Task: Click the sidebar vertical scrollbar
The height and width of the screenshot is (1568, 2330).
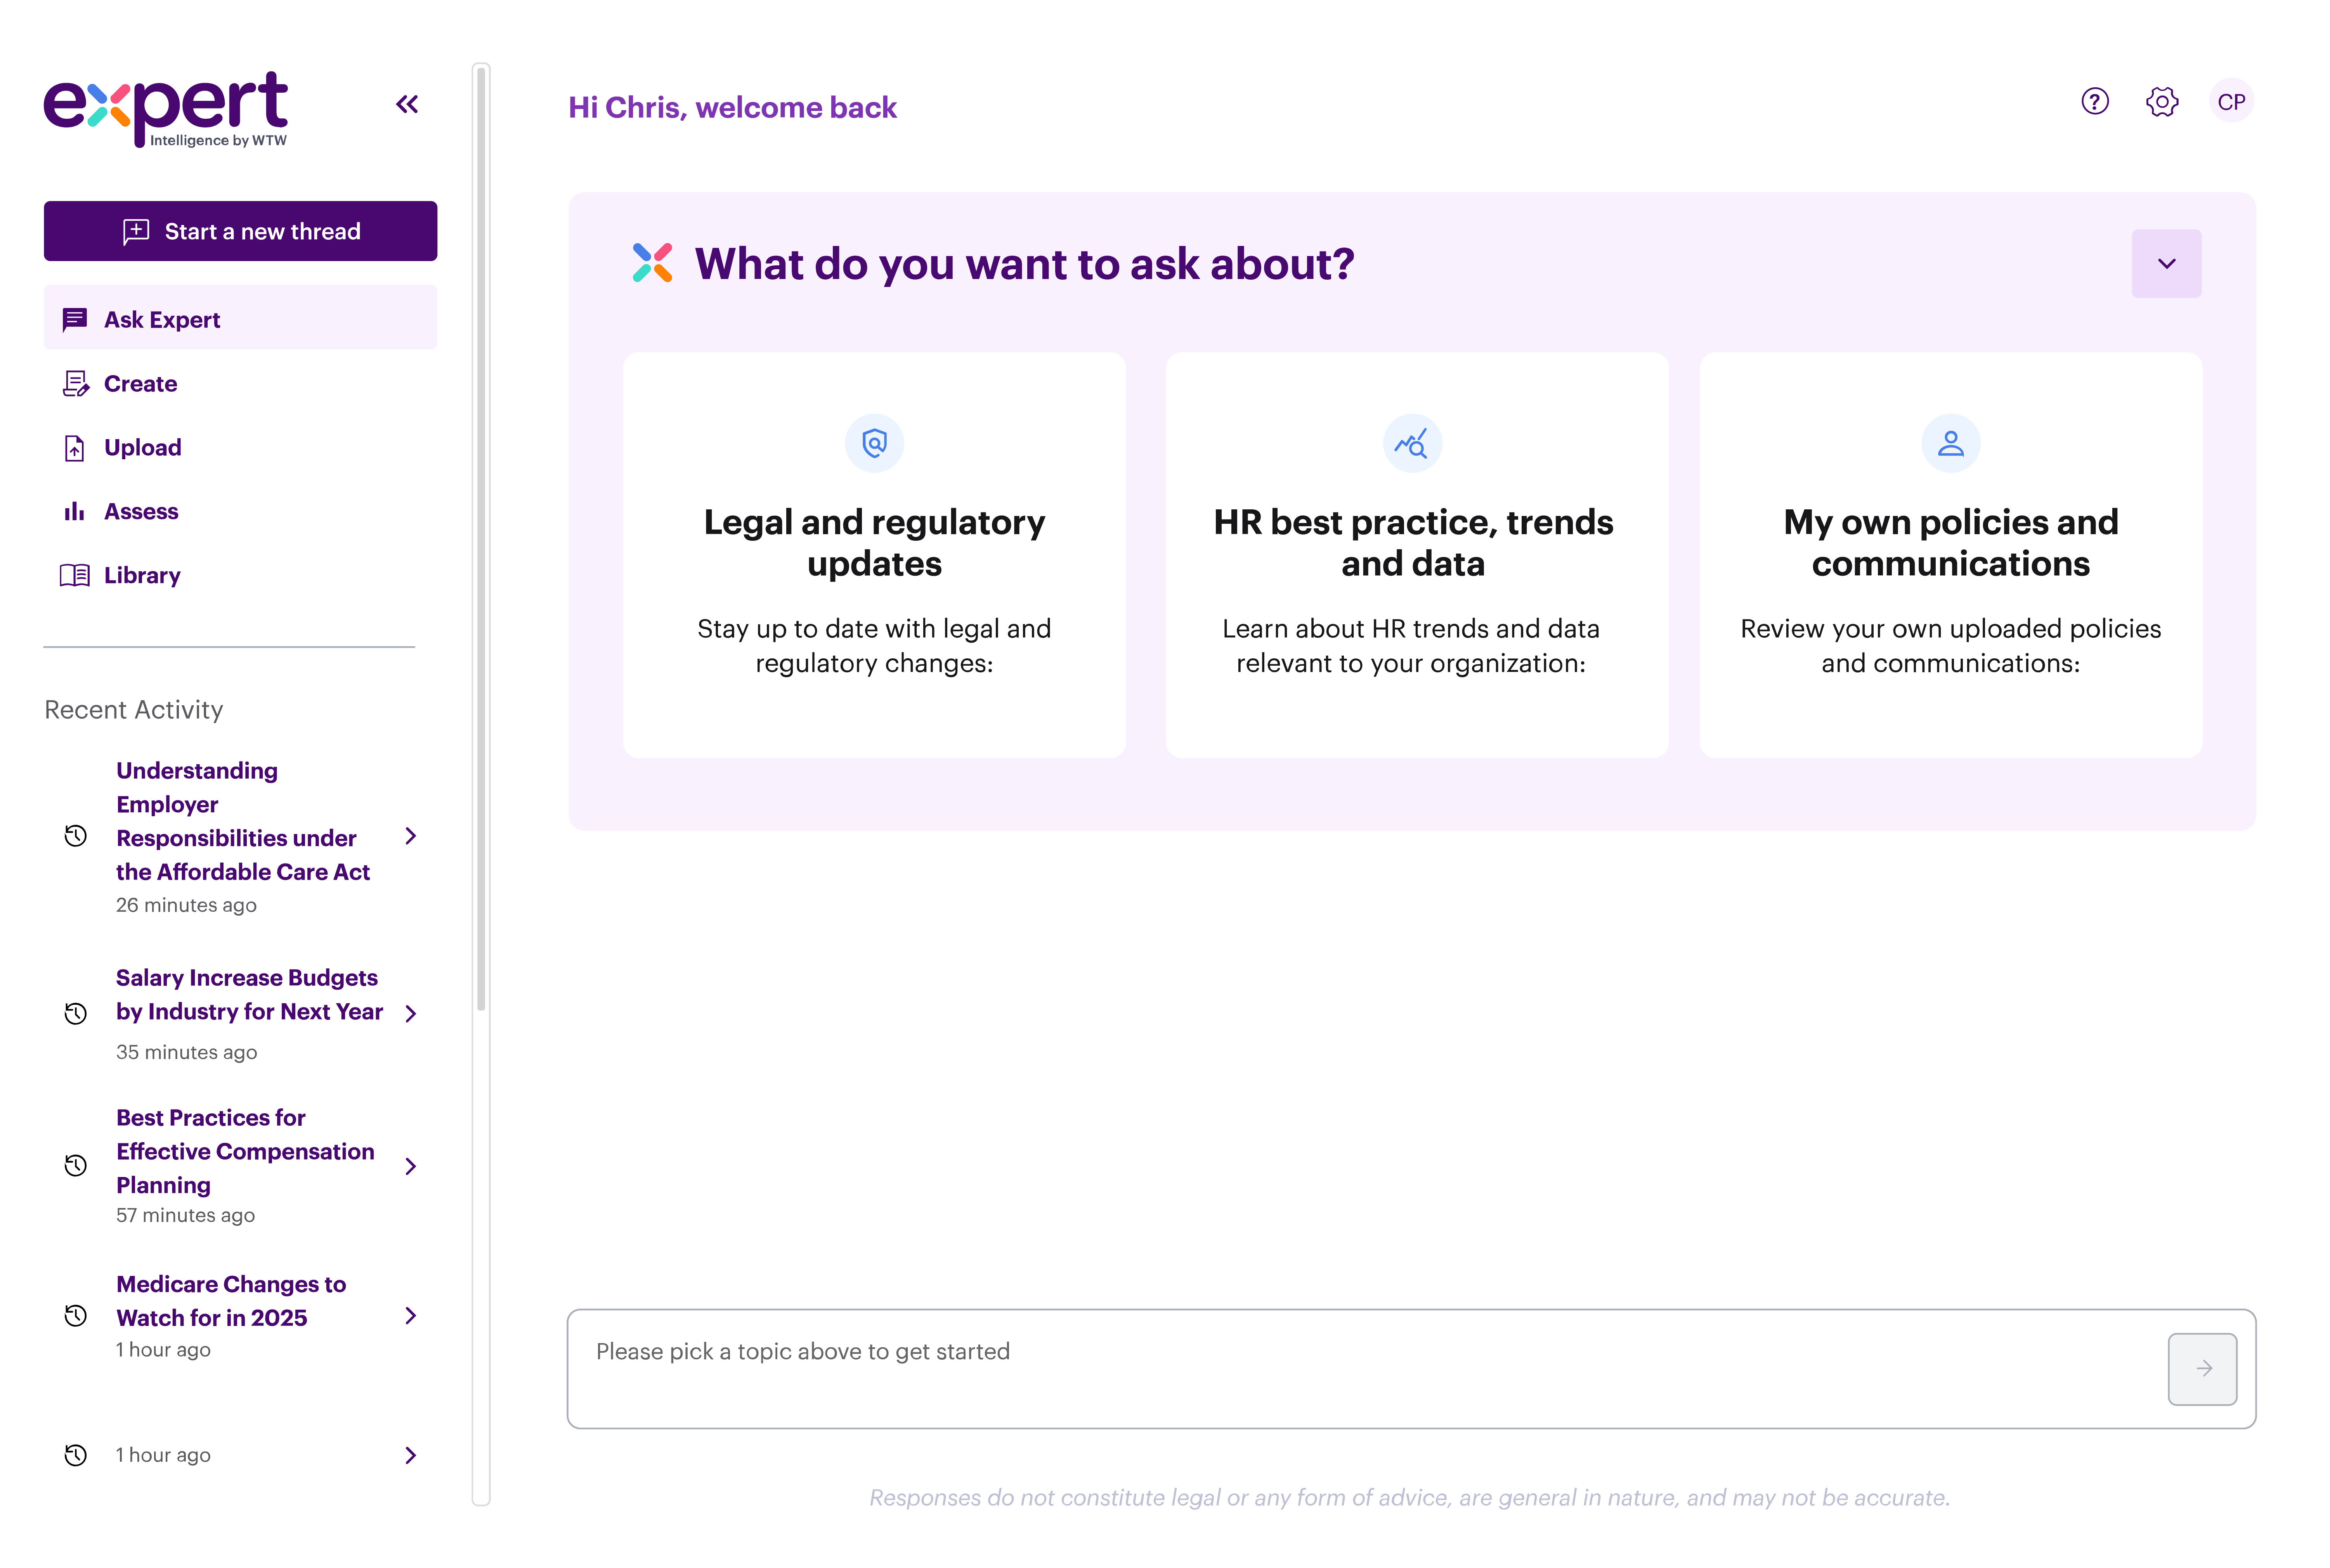Action: coord(481,540)
